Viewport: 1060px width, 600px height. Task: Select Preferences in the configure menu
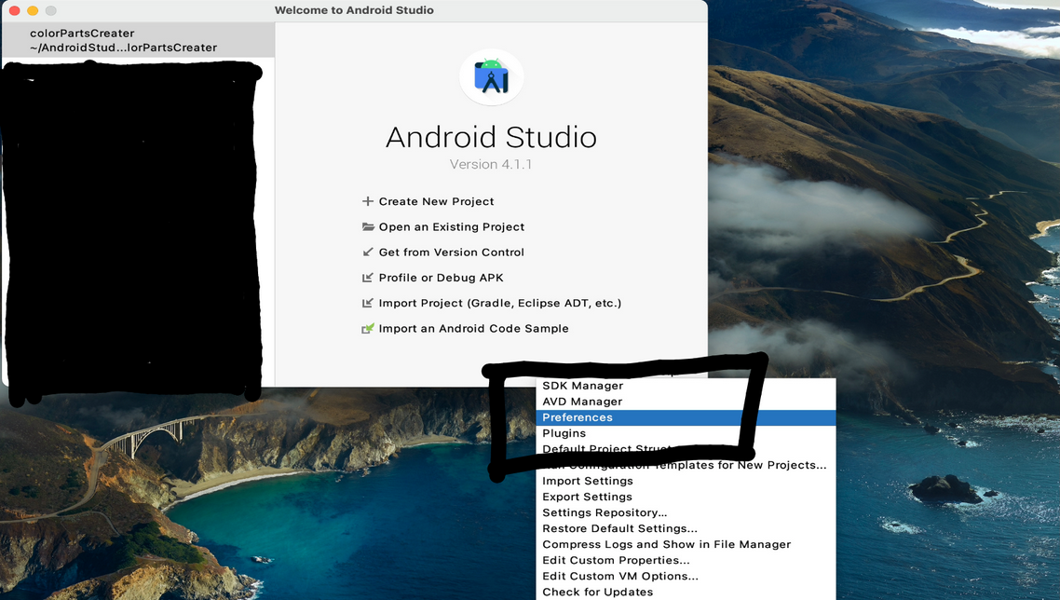tap(686, 417)
